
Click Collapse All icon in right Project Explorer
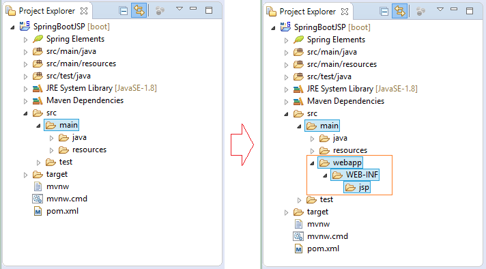384,12
